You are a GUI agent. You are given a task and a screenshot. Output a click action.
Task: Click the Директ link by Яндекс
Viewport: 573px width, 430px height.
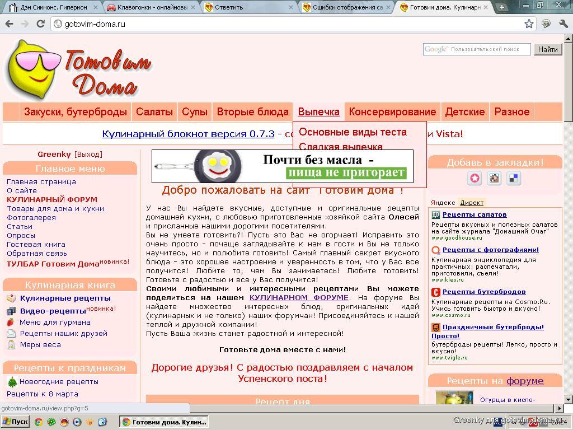tap(472, 203)
